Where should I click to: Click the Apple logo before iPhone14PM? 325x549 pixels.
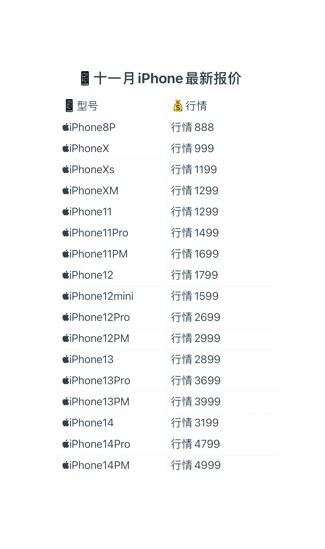click(x=66, y=465)
